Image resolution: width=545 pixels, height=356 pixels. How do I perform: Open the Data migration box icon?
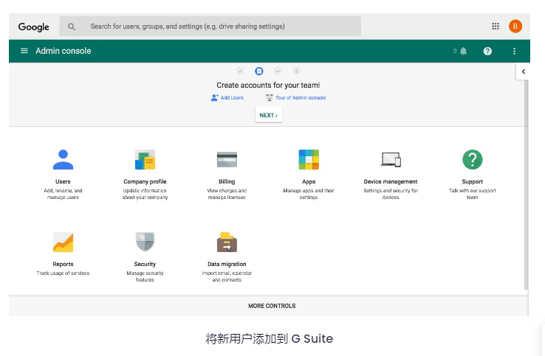point(227,242)
